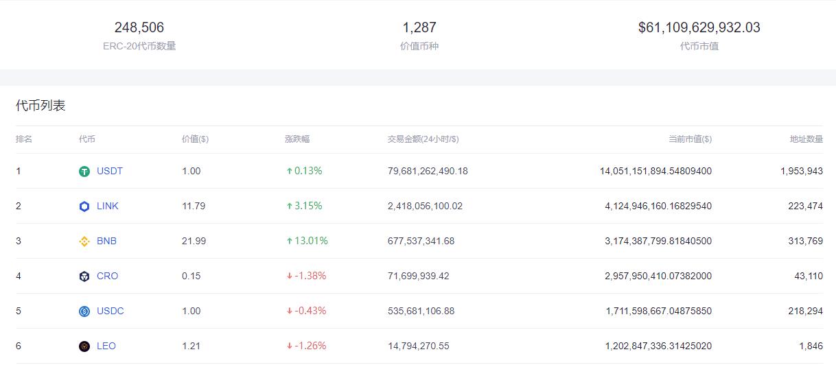Click the 248,506 ERC-20 token count
The width and height of the screenshot is (836, 365).
(139, 27)
